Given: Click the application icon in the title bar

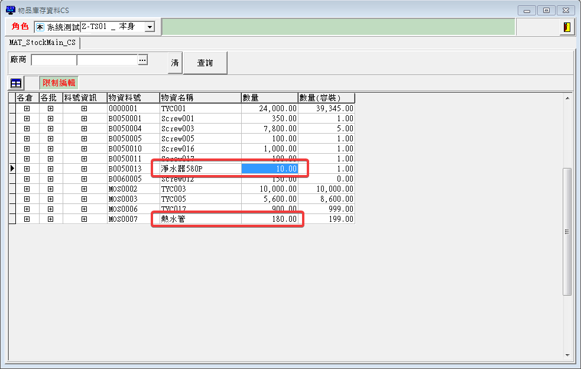Looking at the screenshot, I should point(10,10).
